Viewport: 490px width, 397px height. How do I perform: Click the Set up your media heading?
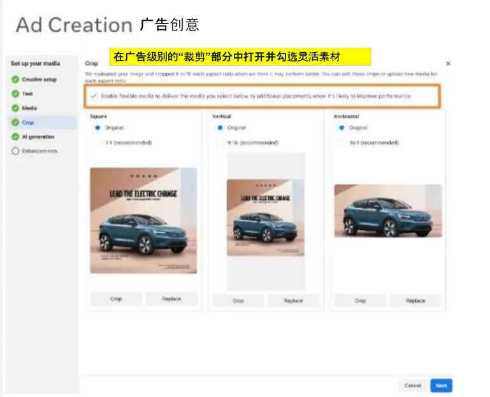click(35, 64)
